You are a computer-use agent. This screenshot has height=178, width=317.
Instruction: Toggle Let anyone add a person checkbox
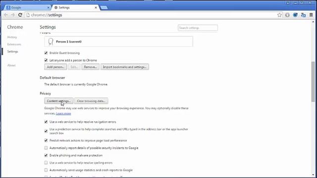coord(46,60)
